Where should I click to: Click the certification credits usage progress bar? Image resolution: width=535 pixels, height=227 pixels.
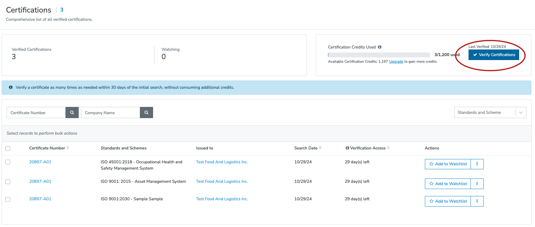379,55
